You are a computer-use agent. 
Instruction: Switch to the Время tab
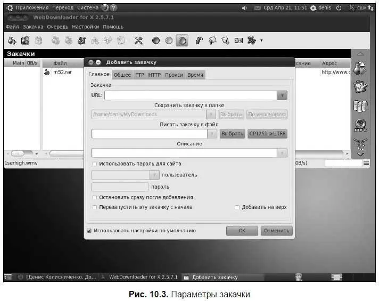pyautogui.click(x=195, y=75)
